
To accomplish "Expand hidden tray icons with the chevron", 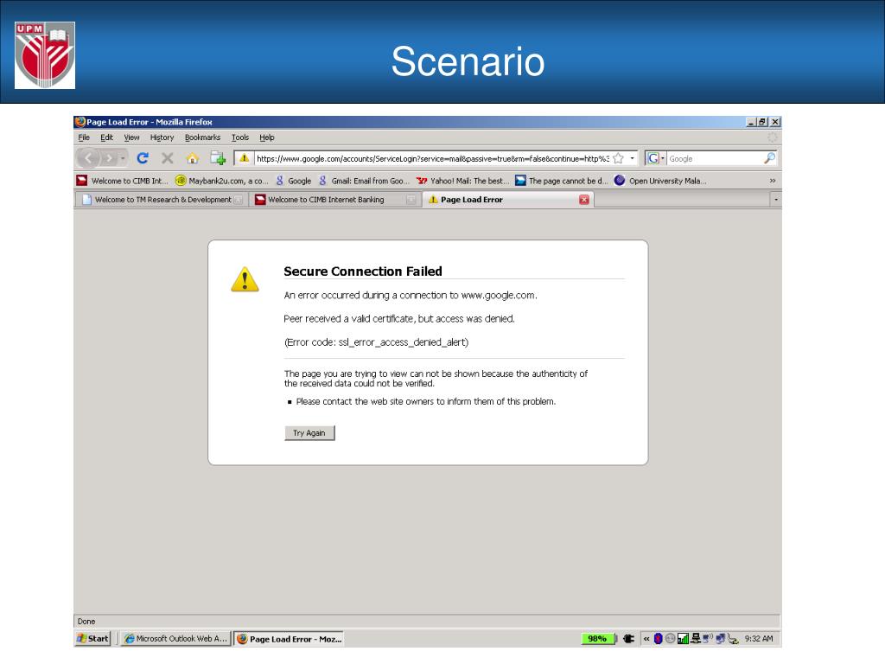I will point(646,639).
